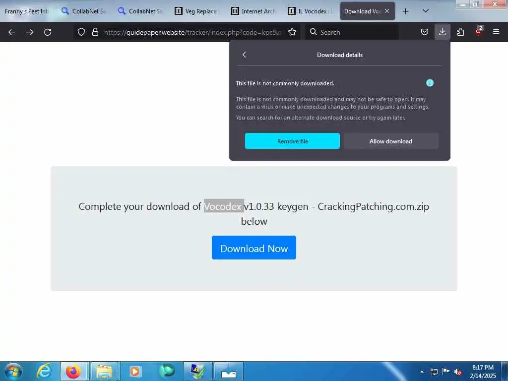Image resolution: width=508 pixels, height=381 pixels.
Task: Open Windows Explorer folder on taskbar
Action: (x=104, y=371)
